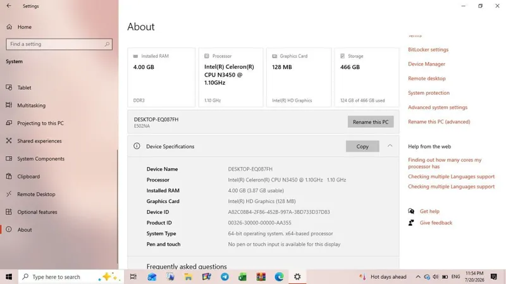Image resolution: width=506 pixels, height=284 pixels.
Task: Open WinRAR from the taskbar
Action: point(261,276)
